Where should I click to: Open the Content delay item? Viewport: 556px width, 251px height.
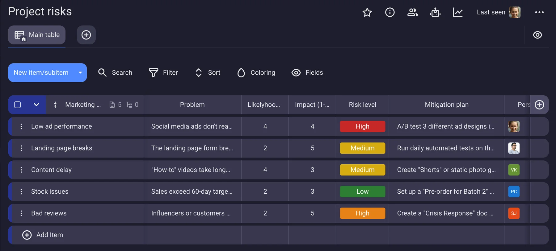click(51, 170)
